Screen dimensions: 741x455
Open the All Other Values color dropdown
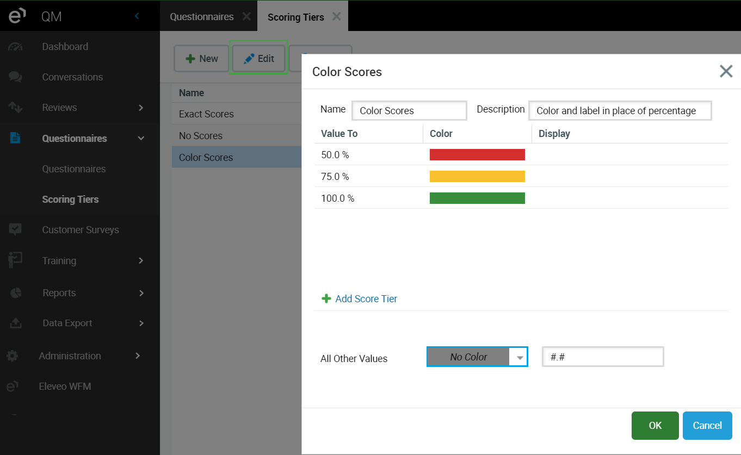(520, 357)
